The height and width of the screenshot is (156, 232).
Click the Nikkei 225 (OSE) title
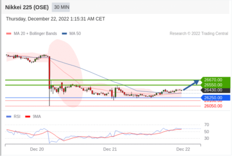[x=27, y=7]
